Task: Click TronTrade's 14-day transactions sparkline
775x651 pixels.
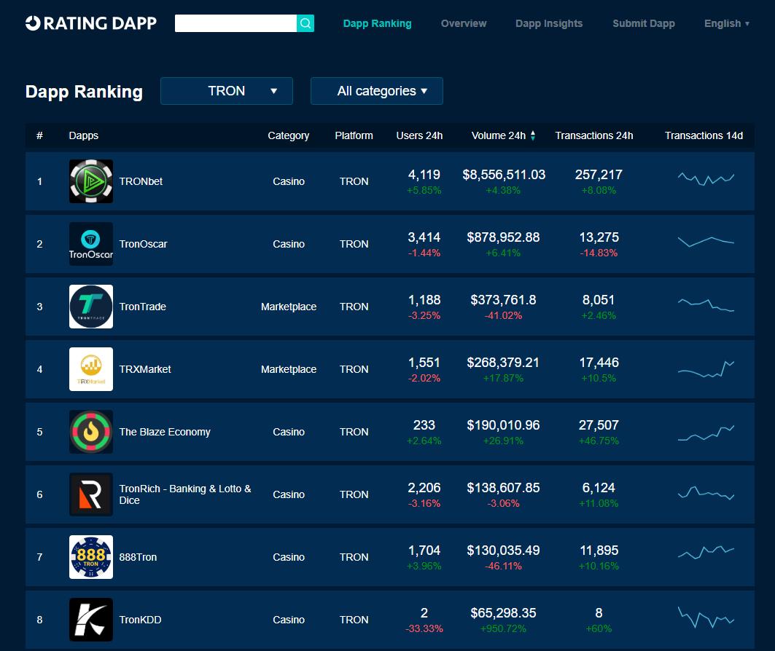Action: [x=706, y=304]
